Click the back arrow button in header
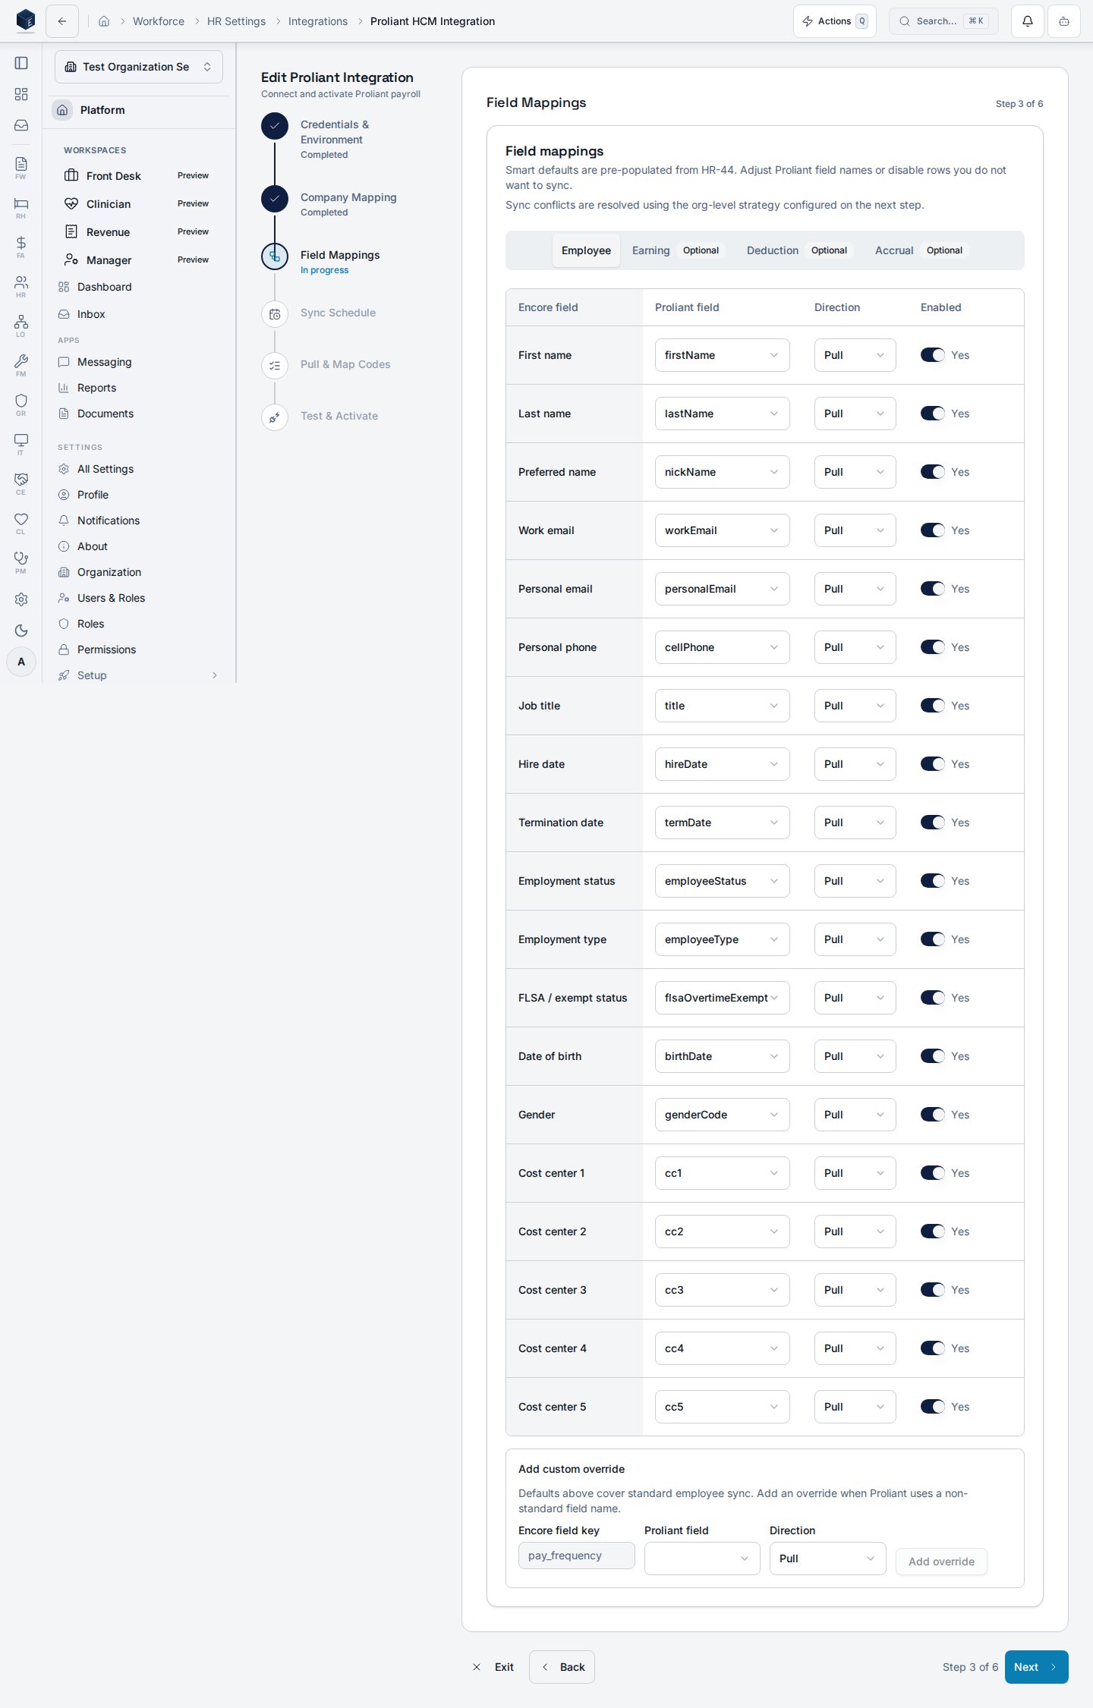 [62, 21]
